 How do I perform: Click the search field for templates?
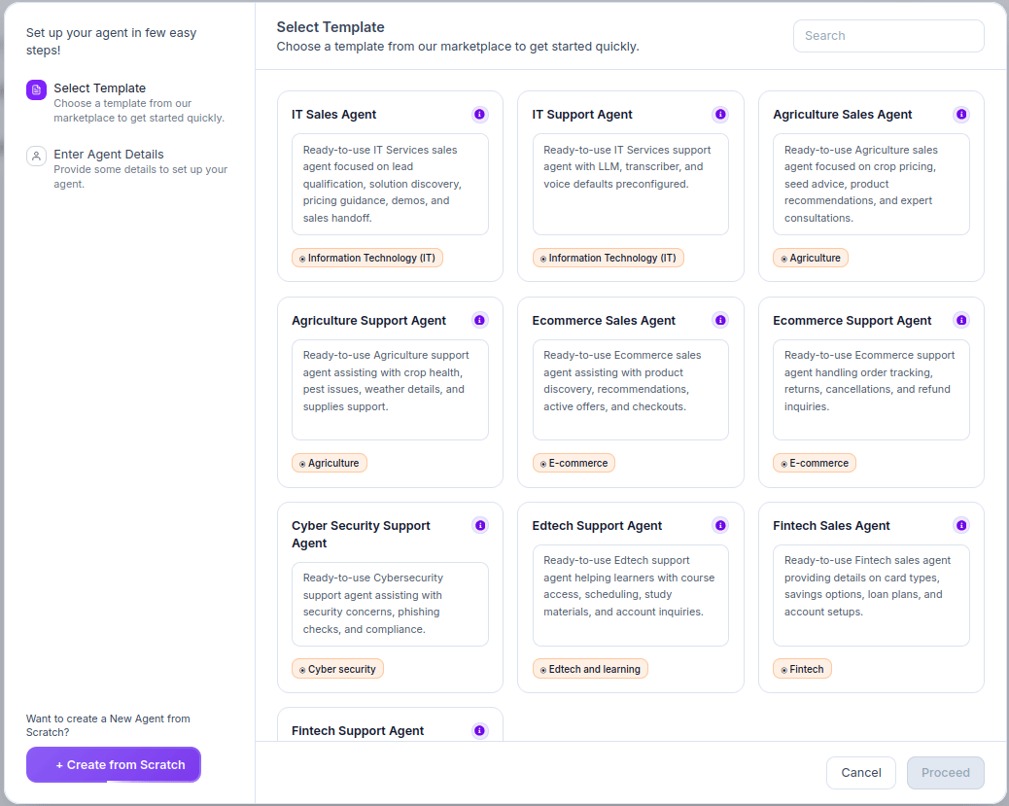(888, 36)
